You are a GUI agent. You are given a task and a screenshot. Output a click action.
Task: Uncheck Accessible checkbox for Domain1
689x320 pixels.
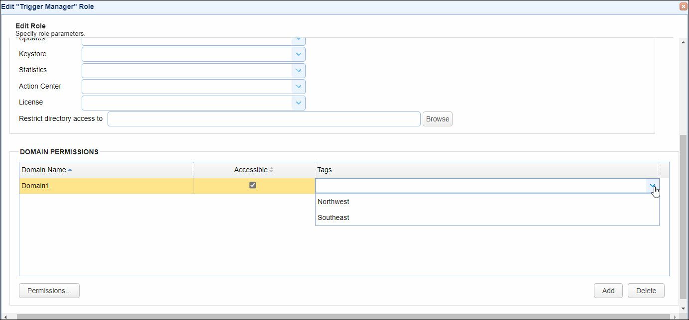click(252, 185)
